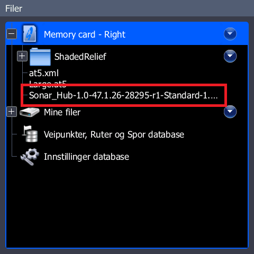Collapse the Memory card - Right tree node
254x254 pixels.
[12, 34]
